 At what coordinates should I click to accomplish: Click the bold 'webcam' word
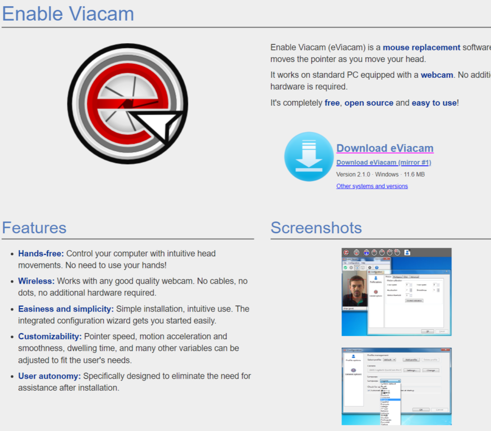click(437, 75)
